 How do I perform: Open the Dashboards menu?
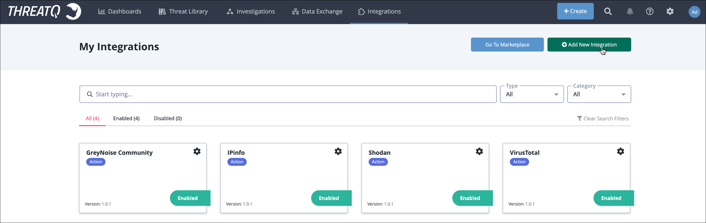(120, 11)
